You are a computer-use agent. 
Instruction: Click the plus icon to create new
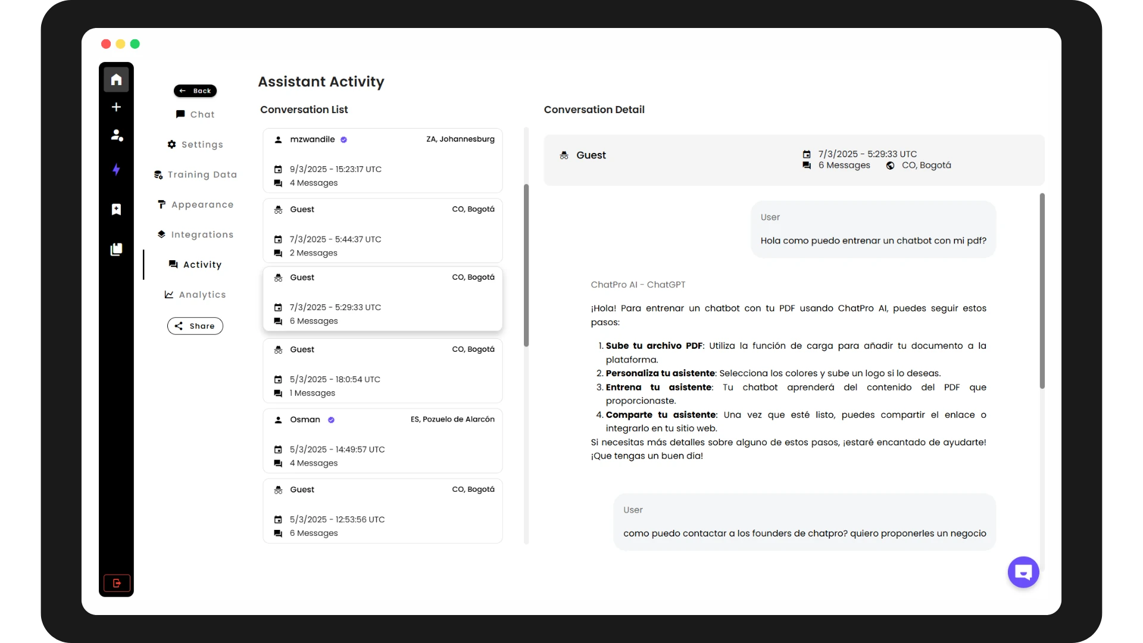tap(116, 107)
